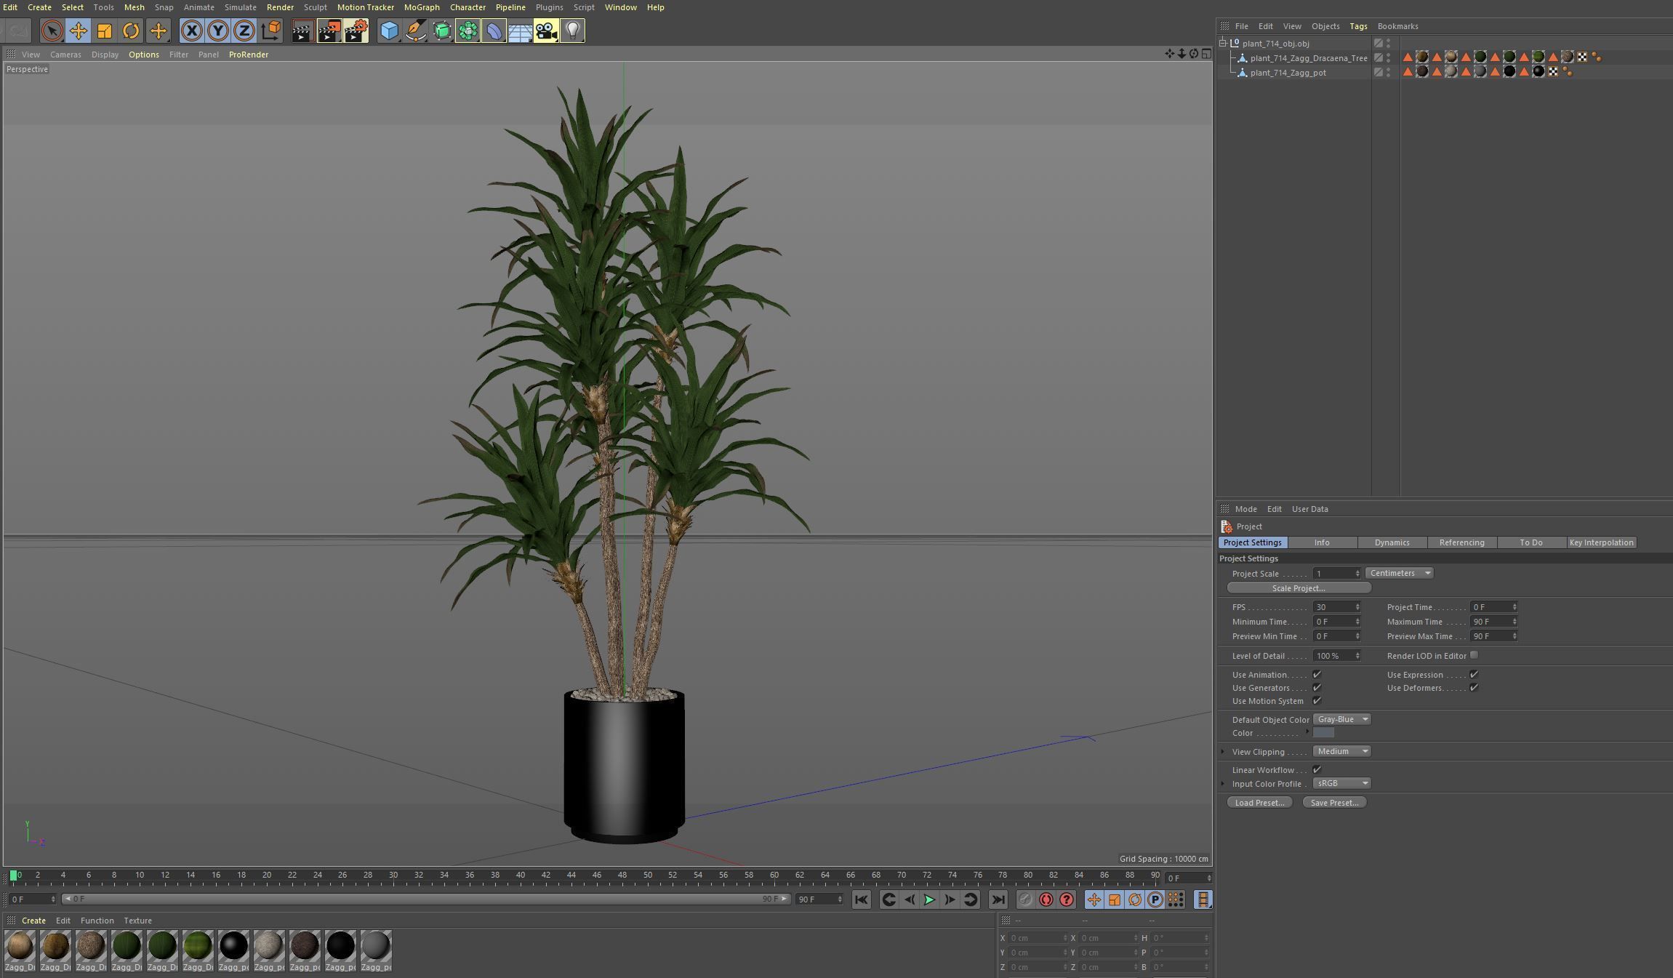This screenshot has height=978, width=1673.
Task: Add a Floor environment object
Action: [x=520, y=31]
